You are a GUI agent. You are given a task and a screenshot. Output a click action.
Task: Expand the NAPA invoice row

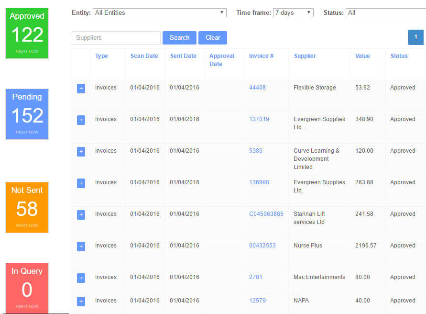tap(81, 301)
